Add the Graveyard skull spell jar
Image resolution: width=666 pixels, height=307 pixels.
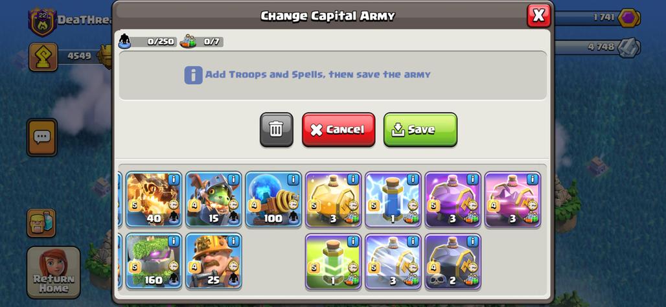(454, 261)
